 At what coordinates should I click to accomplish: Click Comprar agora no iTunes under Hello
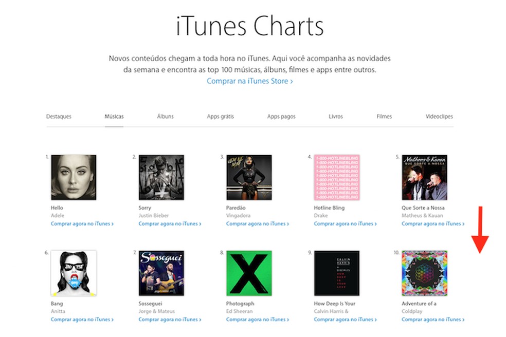coord(82,224)
